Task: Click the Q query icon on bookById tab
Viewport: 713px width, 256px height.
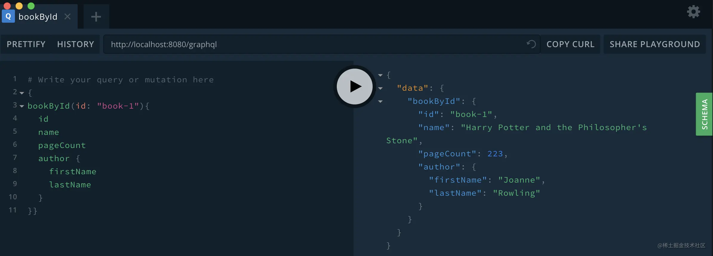Action: pos(8,16)
